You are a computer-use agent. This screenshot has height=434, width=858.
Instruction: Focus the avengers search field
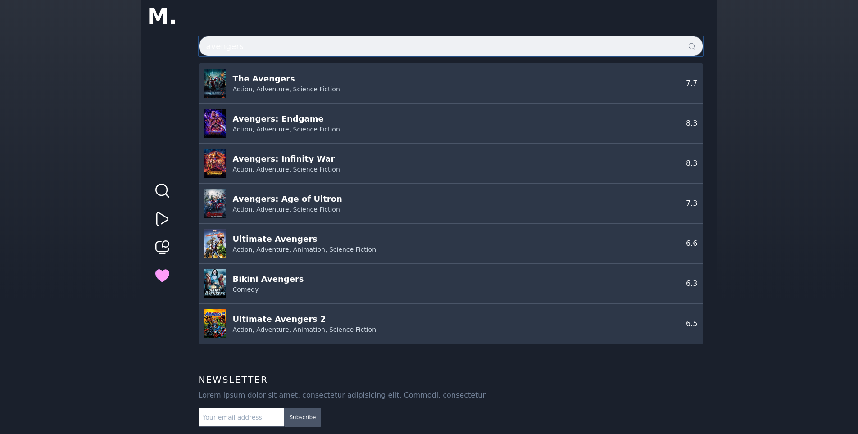pyautogui.click(x=450, y=46)
